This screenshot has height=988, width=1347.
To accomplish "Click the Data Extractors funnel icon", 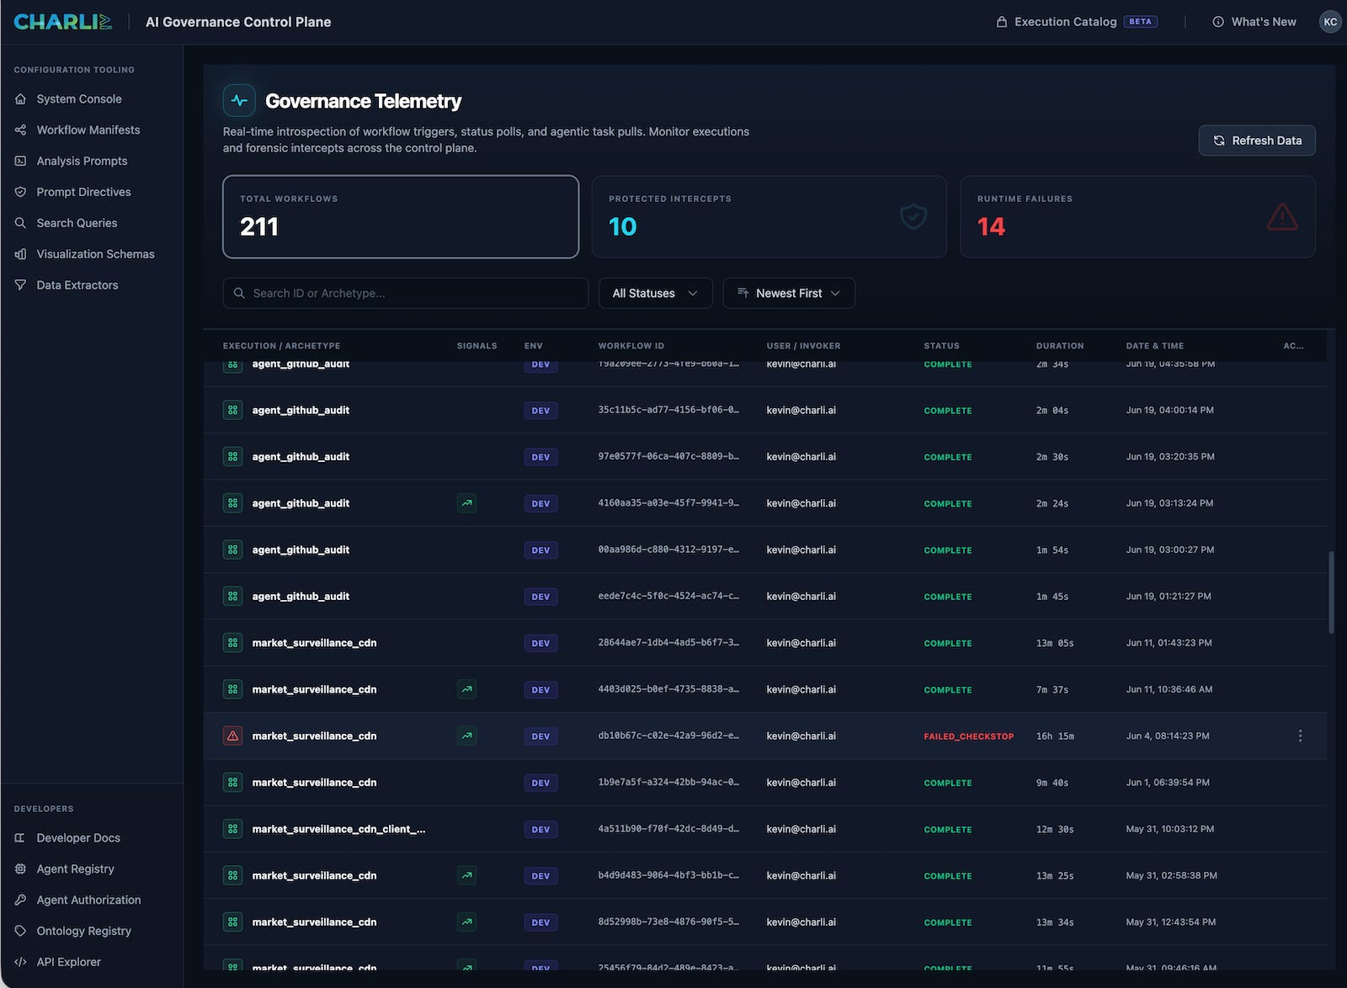I will [20, 285].
